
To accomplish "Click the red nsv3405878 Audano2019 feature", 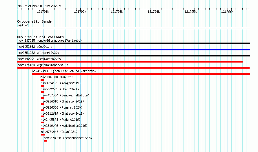I will (x=42, y=122).
